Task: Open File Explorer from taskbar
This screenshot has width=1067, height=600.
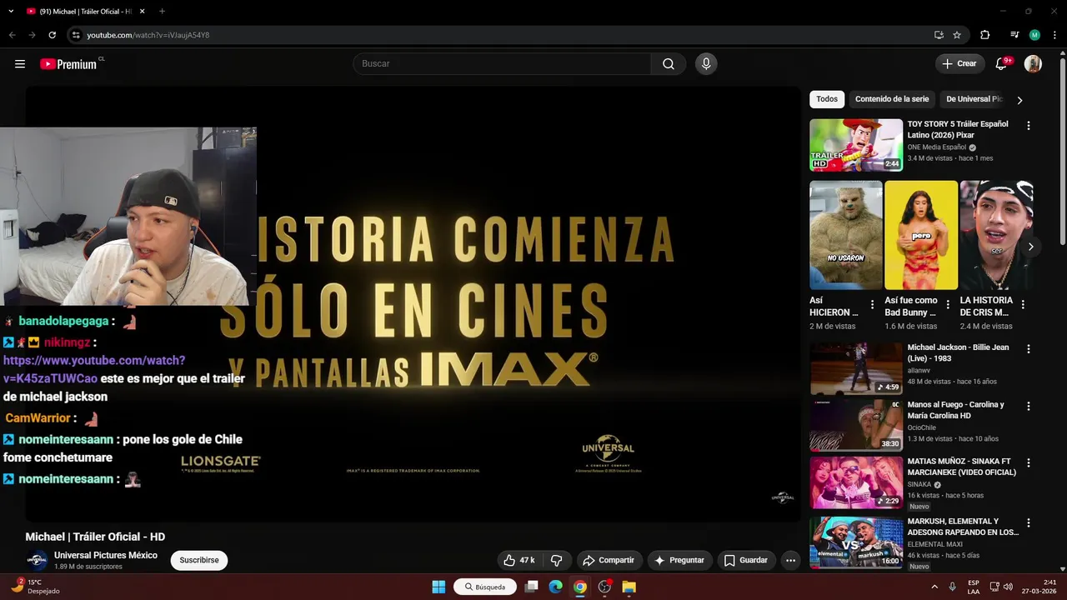Action: [629, 587]
